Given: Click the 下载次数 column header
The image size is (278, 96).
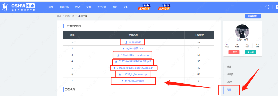Looking at the screenshot, I should click(199, 35).
